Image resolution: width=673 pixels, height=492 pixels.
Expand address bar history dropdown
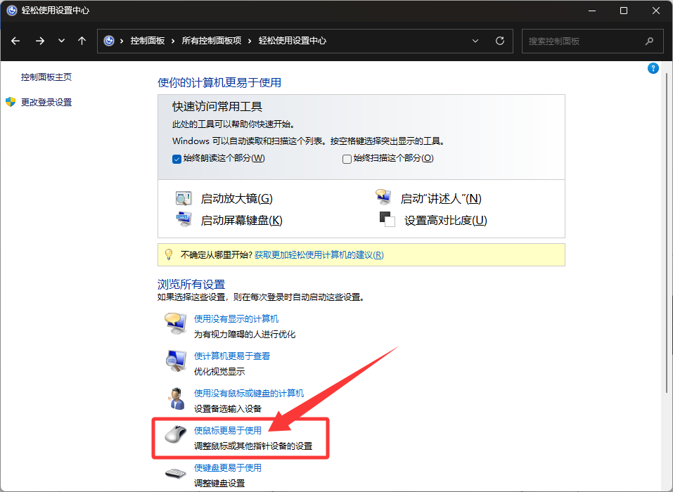[477, 41]
